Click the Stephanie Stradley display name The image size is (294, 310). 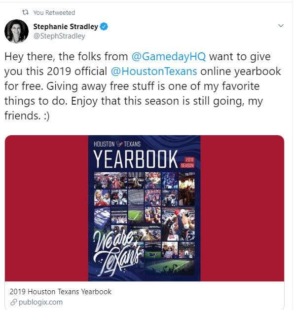click(x=66, y=27)
